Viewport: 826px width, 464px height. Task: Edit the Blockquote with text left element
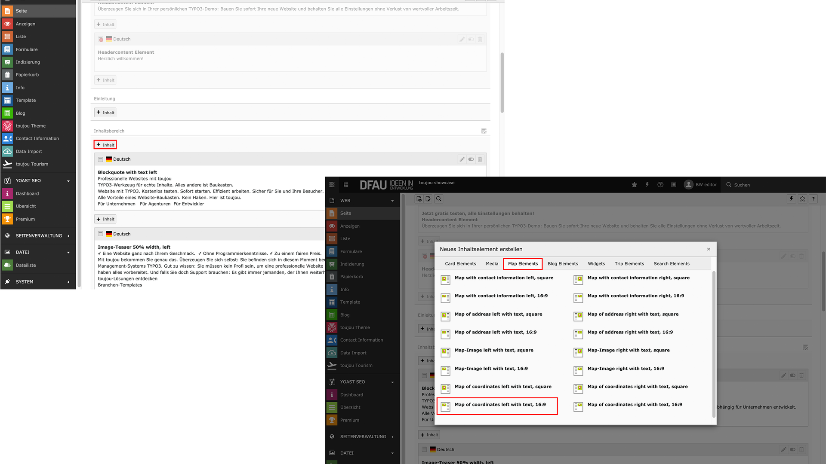click(462, 159)
